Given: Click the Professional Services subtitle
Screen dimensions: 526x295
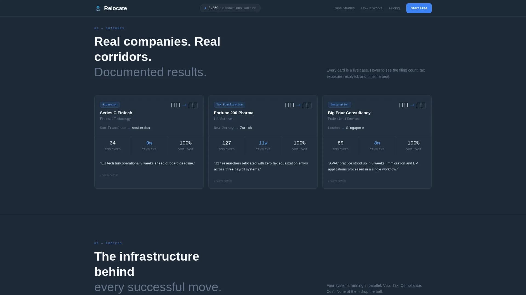Looking at the screenshot, I should click(x=344, y=119).
